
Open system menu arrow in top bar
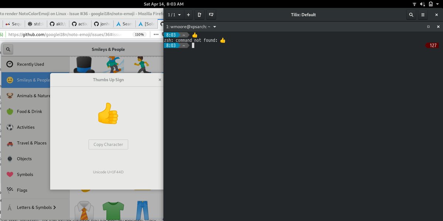point(437,4)
